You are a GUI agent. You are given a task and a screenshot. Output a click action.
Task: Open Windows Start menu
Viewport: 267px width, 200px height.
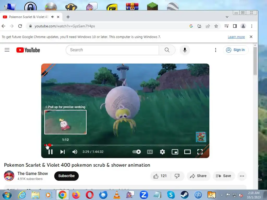pos(7,195)
